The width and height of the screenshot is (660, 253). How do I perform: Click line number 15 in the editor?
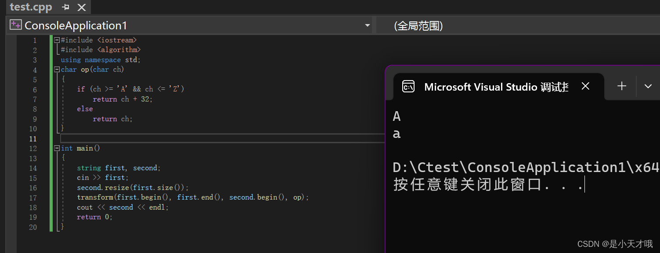click(33, 178)
